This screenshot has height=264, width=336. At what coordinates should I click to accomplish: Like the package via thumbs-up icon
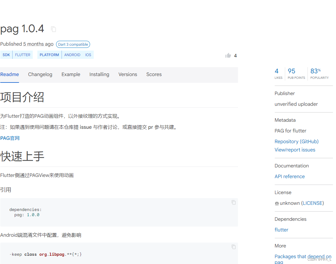[228, 55]
